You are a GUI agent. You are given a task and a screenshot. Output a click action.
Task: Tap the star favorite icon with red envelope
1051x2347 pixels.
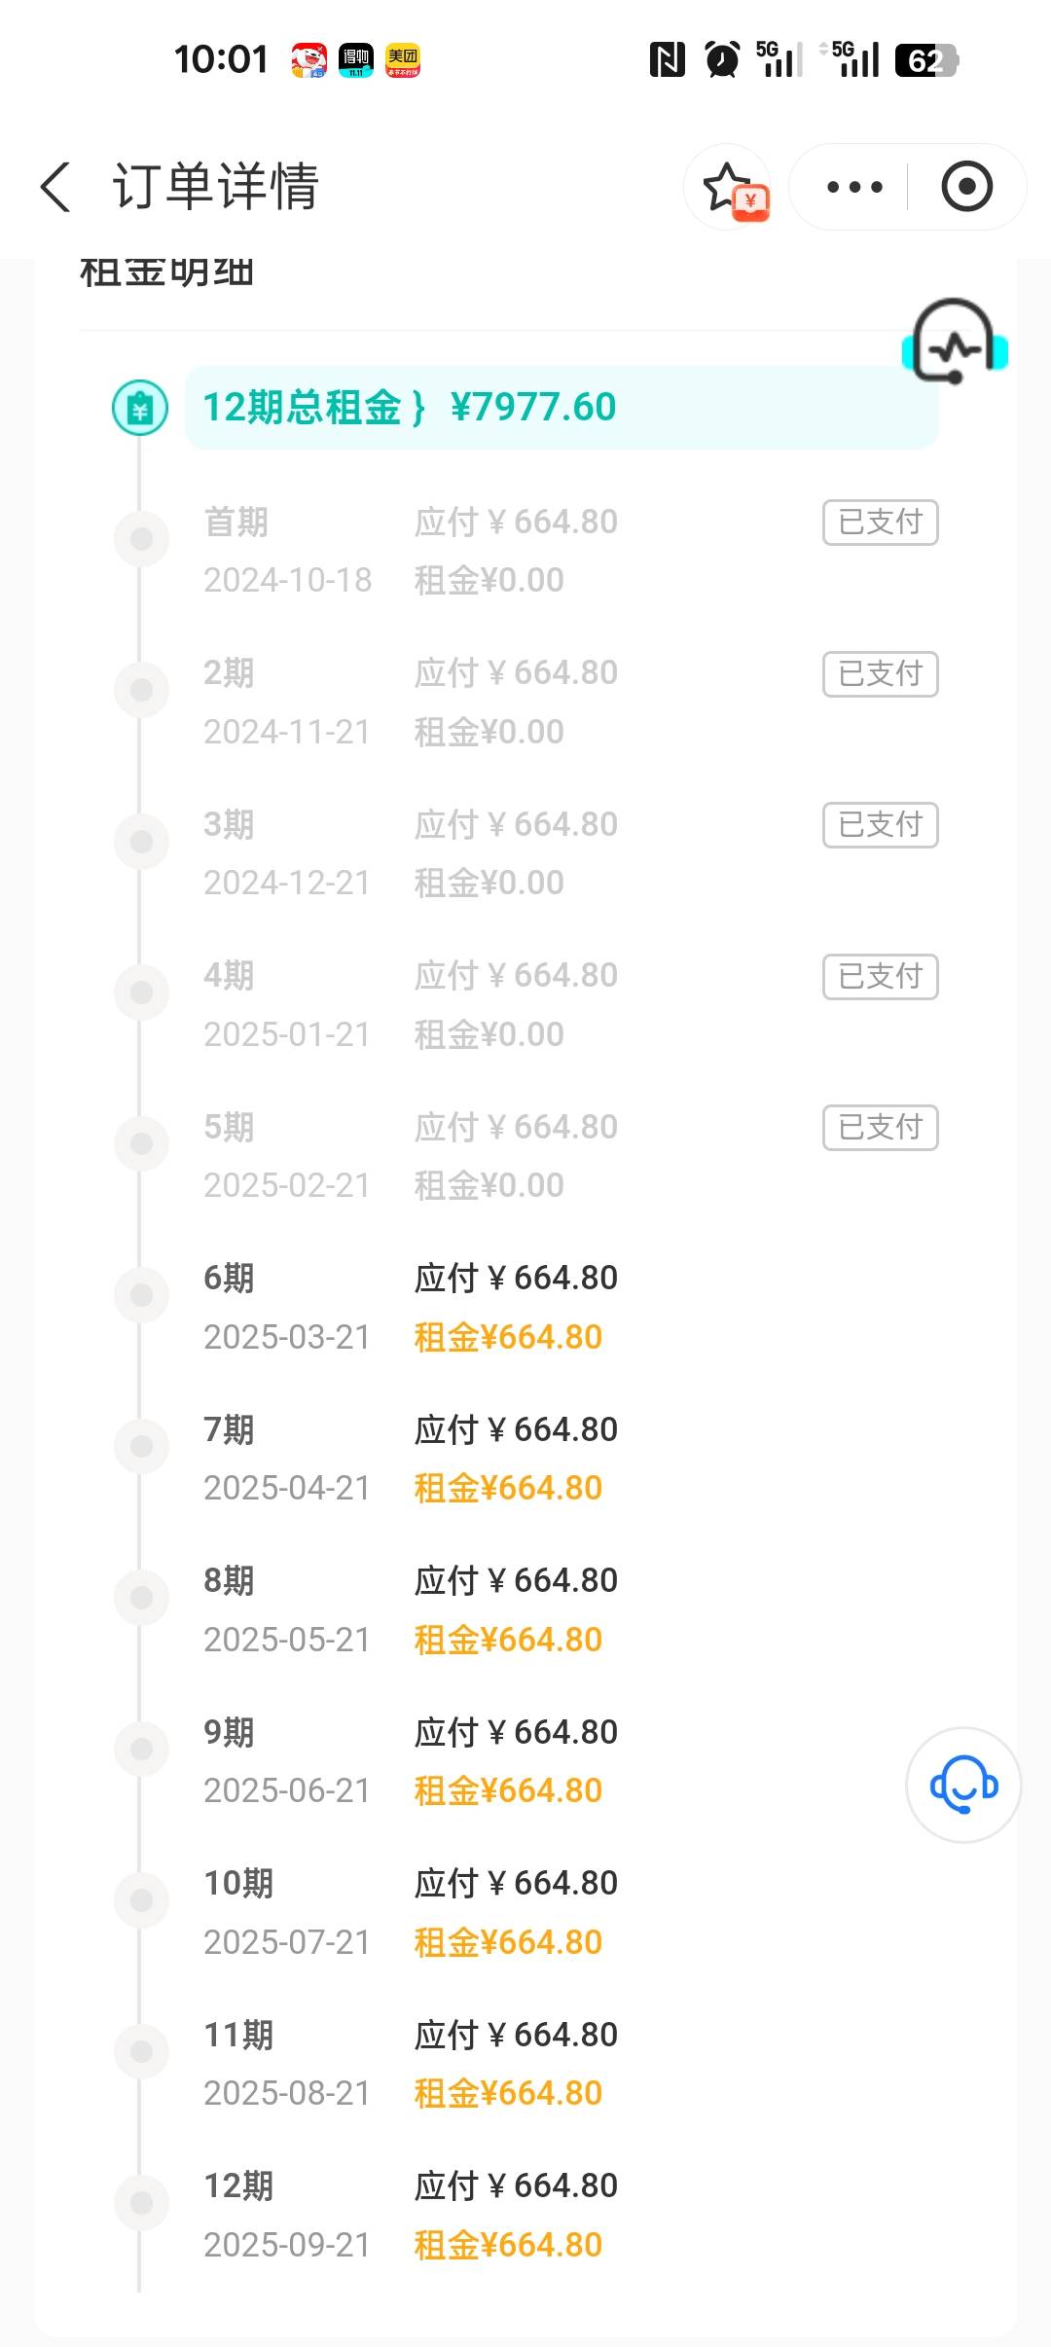point(730,187)
